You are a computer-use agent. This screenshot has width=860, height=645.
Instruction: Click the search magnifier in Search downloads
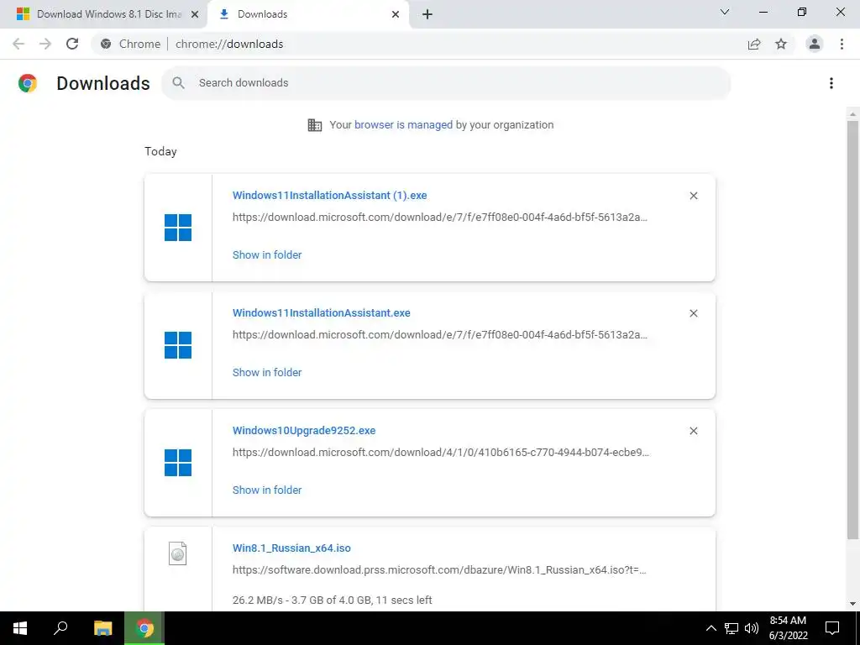point(178,83)
